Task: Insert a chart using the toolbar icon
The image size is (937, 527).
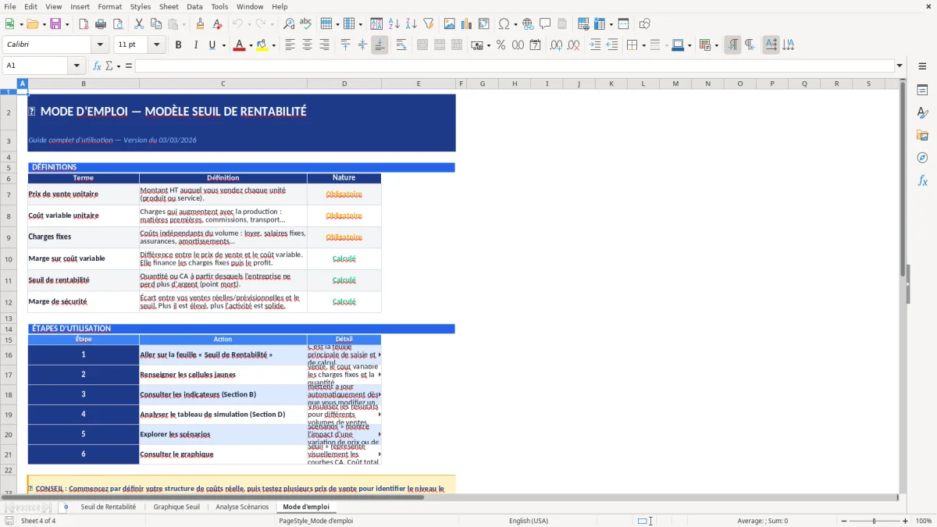Action: pyautogui.click(x=466, y=23)
